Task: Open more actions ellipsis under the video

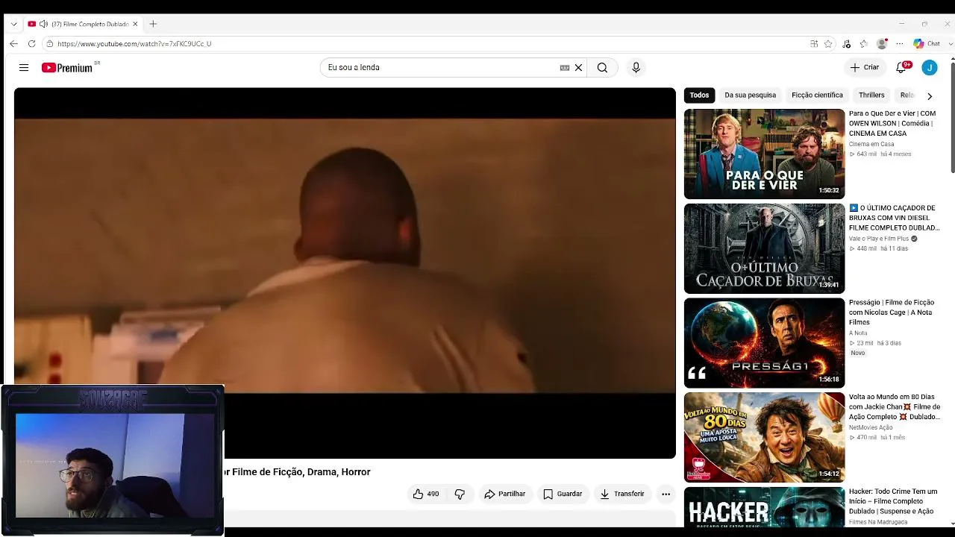Action: pyautogui.click(x=666, y=494)
